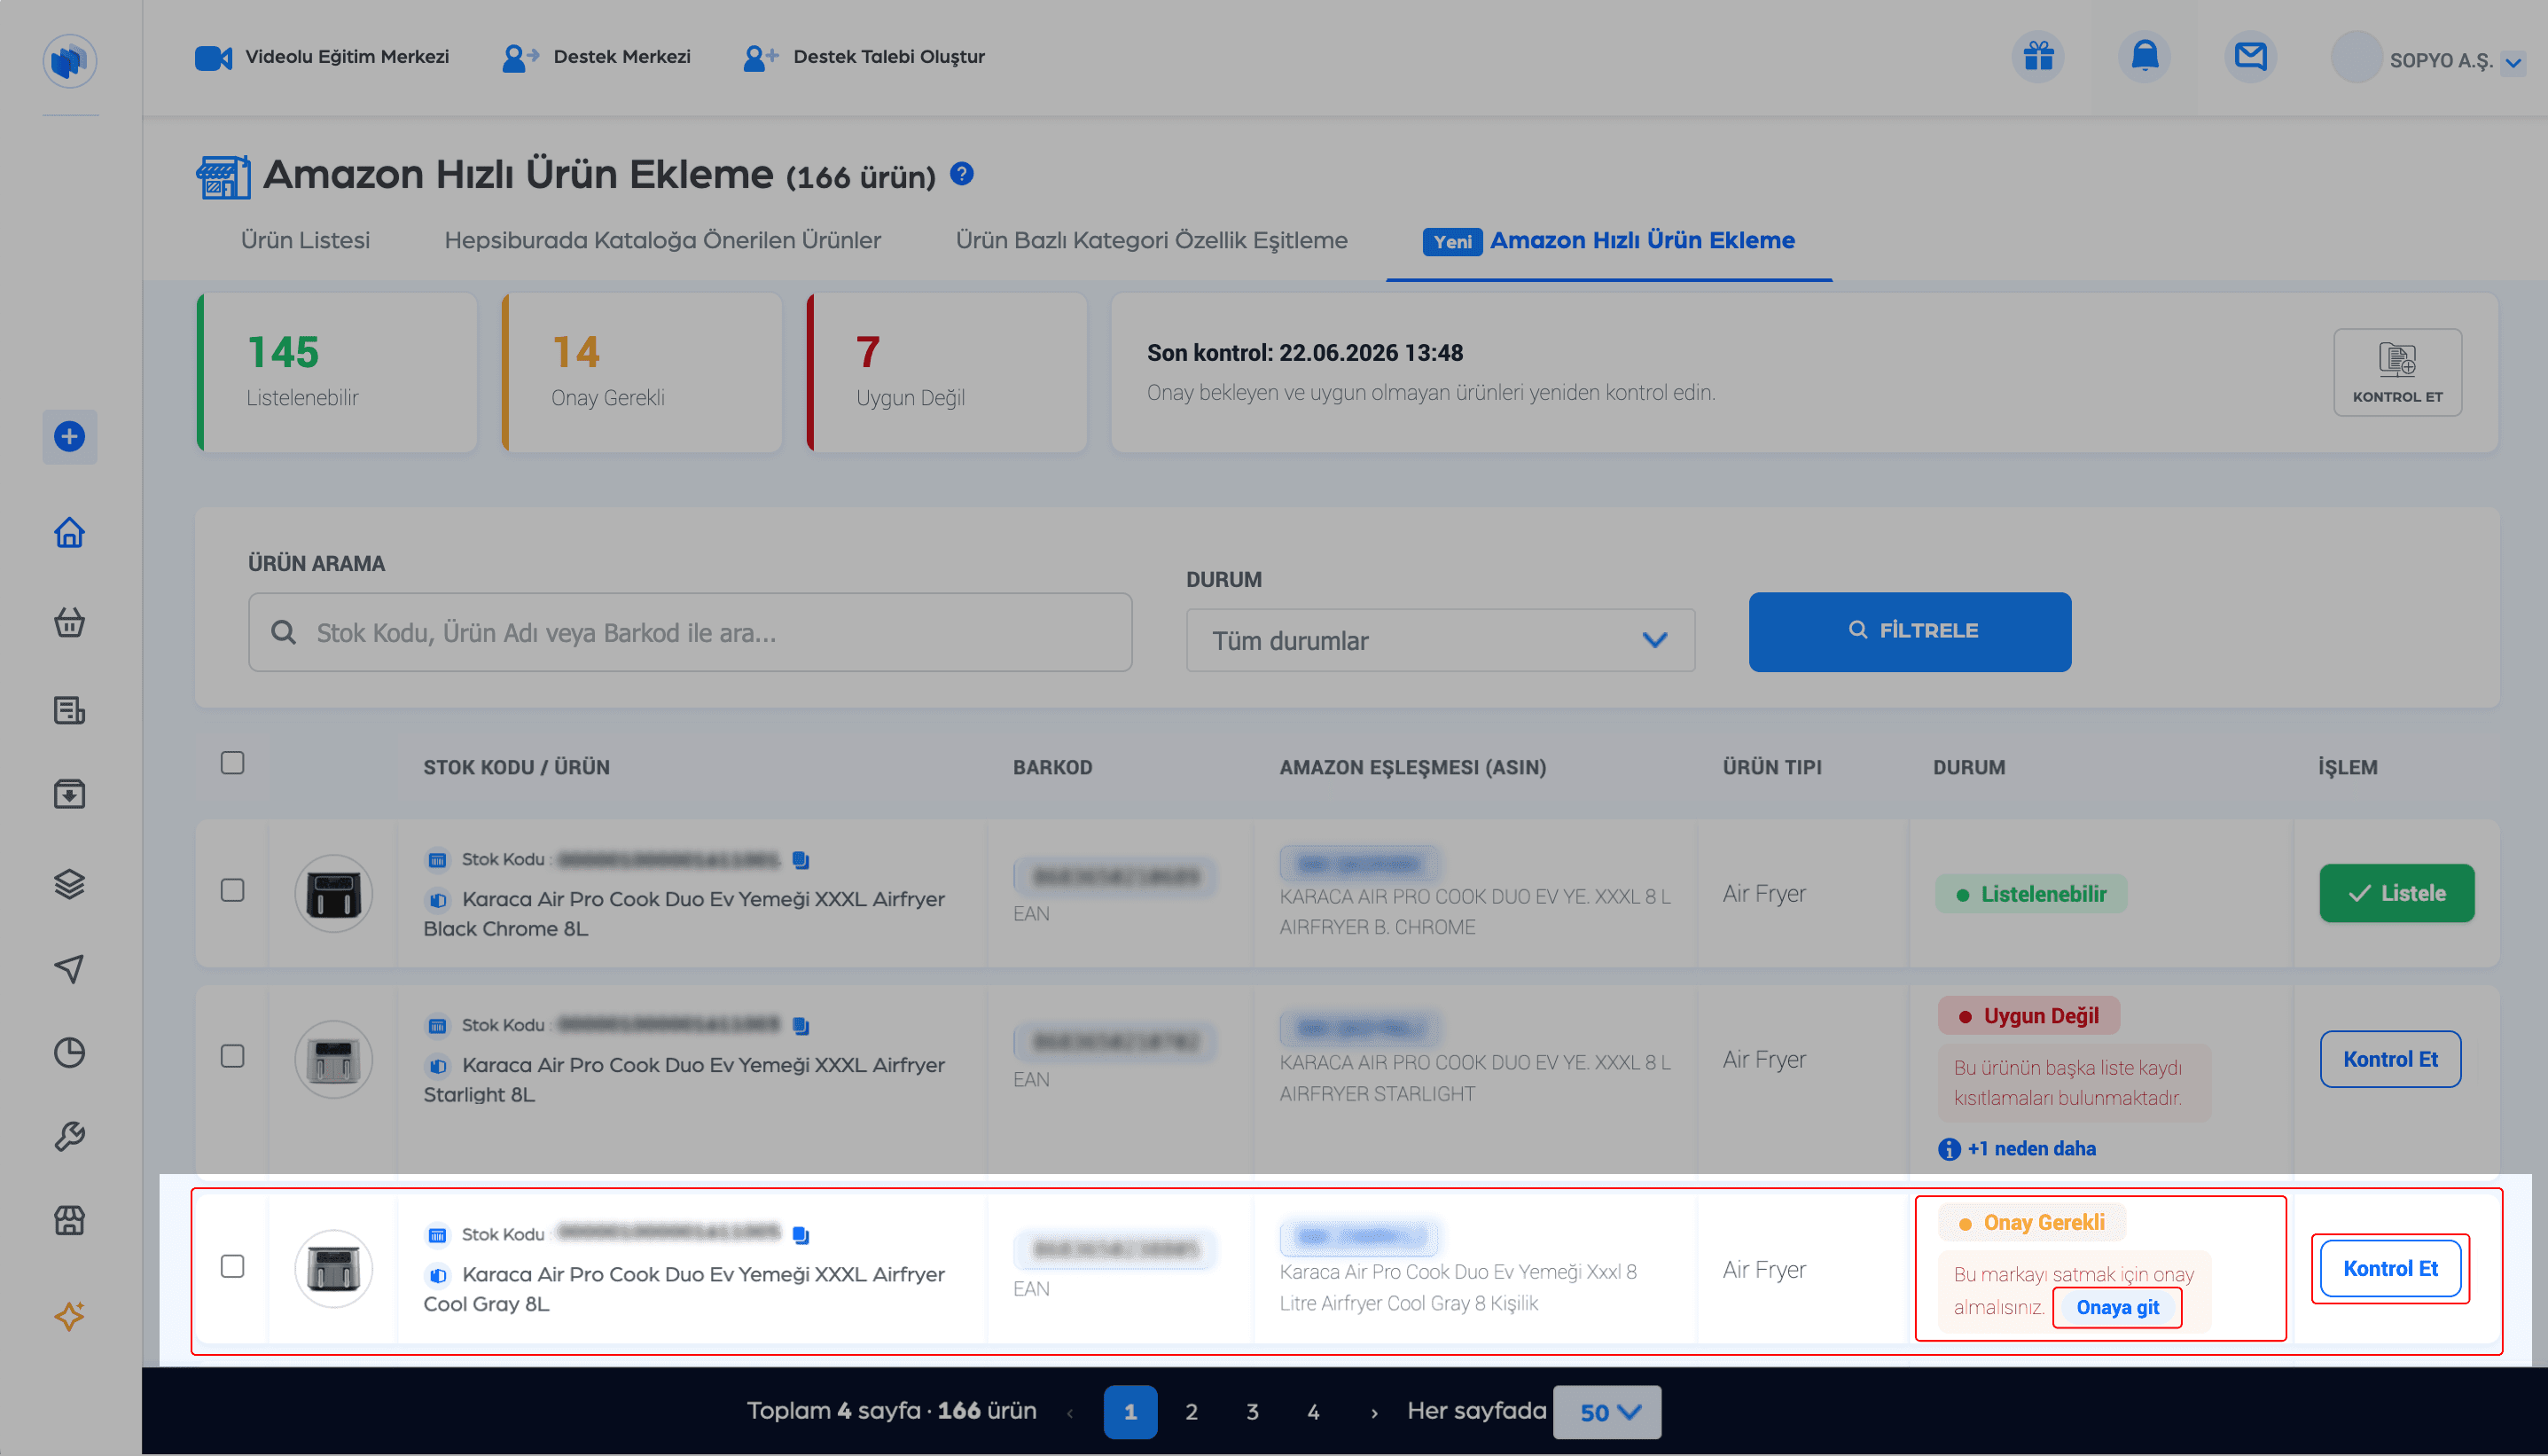Click the '145 Listelenebilir' summary card
This screenshot has width=2548, height=1456.
click(x=337, y=372)
